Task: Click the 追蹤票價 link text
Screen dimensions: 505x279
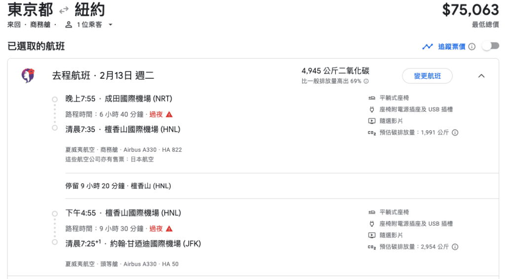Action: click(452, 47)
